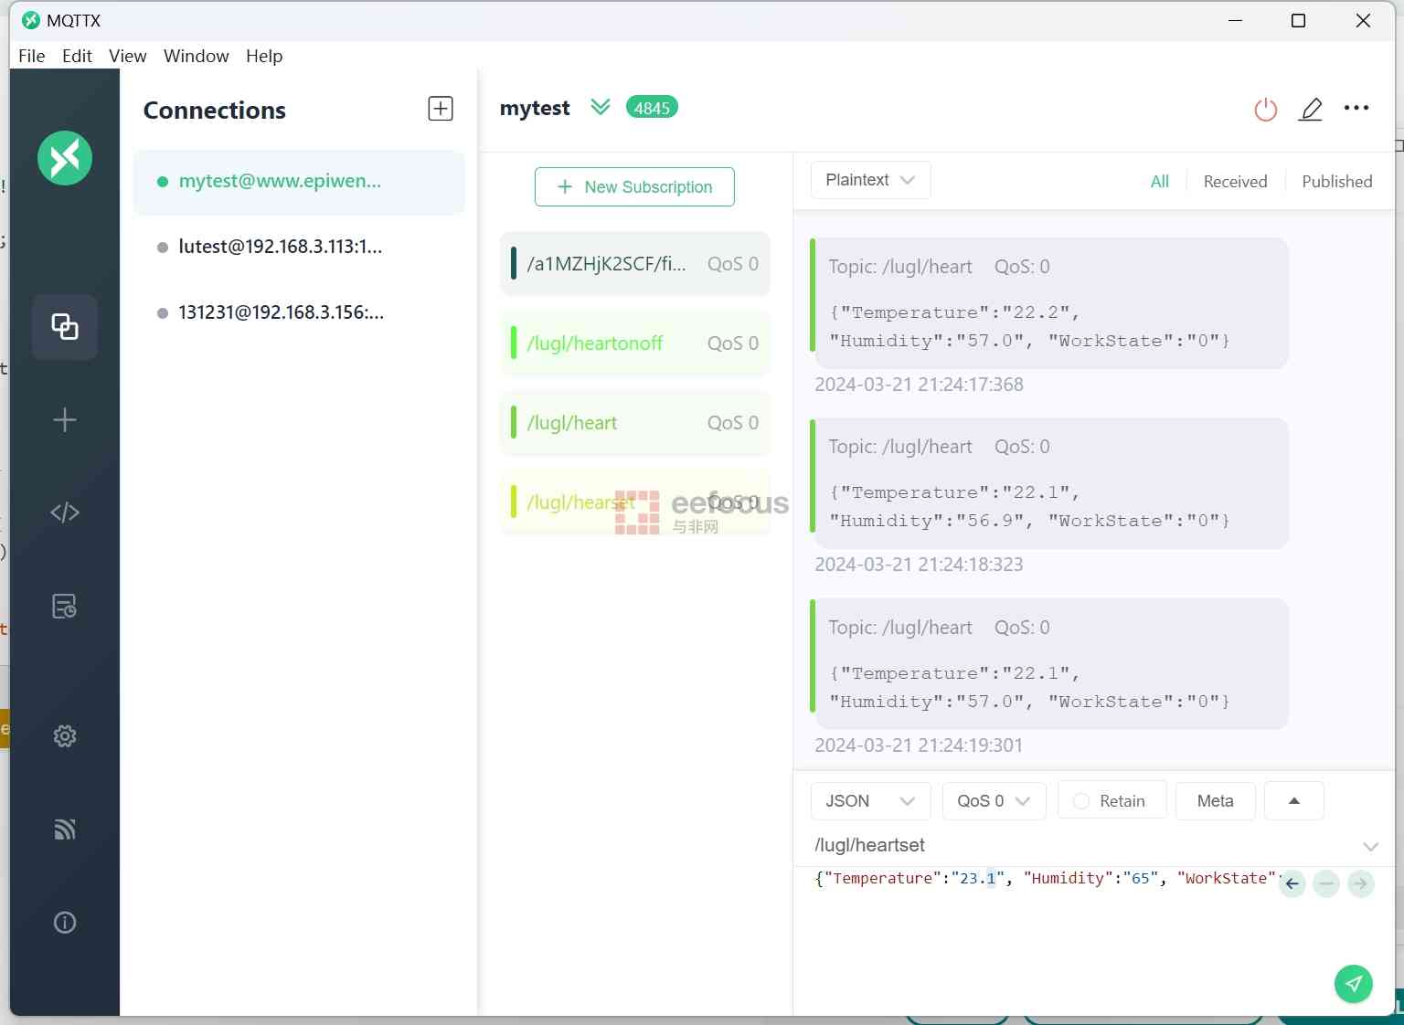Click the MQTTX logo in sidebar
Image resolution: width=1404 pixels, height=1025 pixels.
tap(65, 158)
